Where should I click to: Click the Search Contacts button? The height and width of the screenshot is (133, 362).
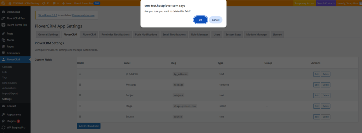(326, 3)
